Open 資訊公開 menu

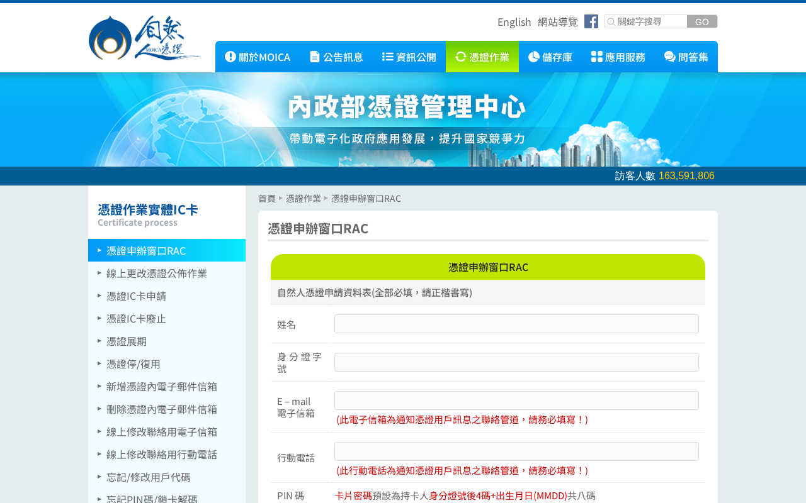point(409,57)
